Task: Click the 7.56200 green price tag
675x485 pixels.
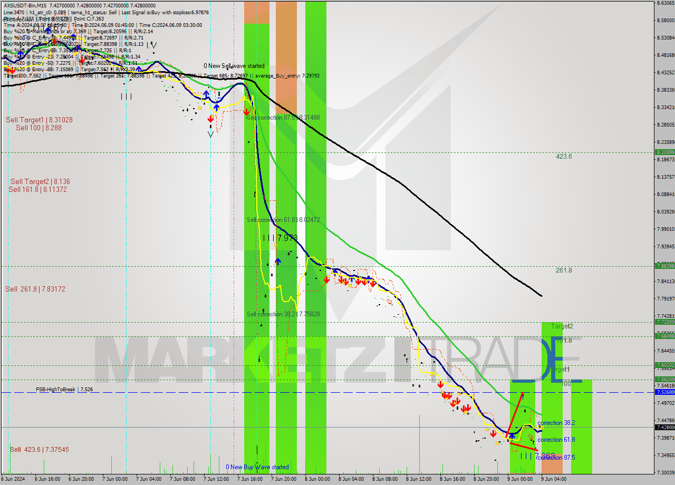Action: coord(664,379)
